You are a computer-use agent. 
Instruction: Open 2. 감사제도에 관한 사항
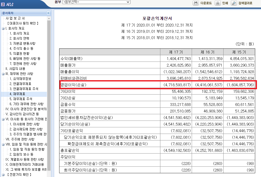26,129
